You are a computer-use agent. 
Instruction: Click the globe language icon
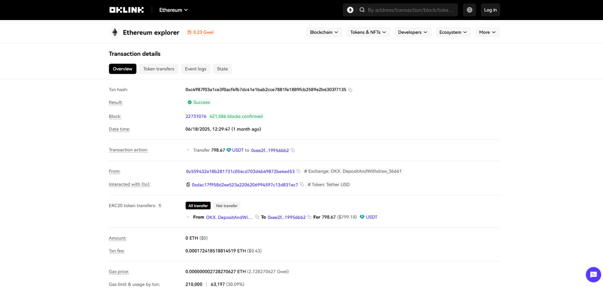470,10
